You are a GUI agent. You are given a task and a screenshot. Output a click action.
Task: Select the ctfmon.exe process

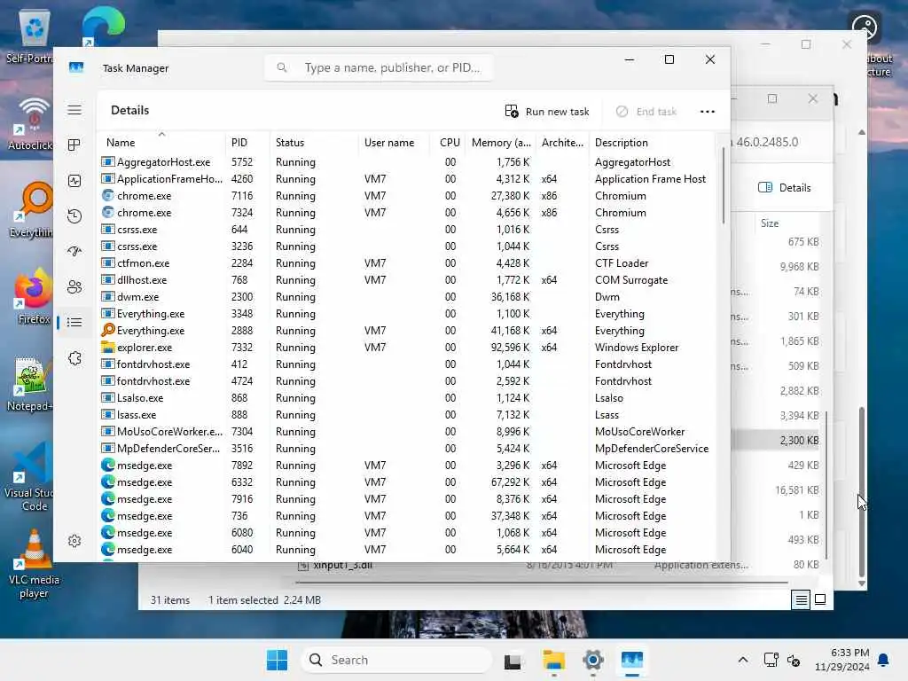[408, 262]
